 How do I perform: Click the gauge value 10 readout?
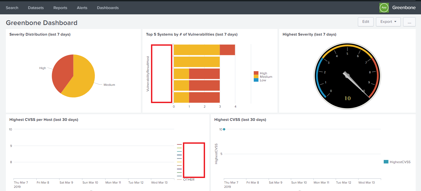[x=348, y=98]
